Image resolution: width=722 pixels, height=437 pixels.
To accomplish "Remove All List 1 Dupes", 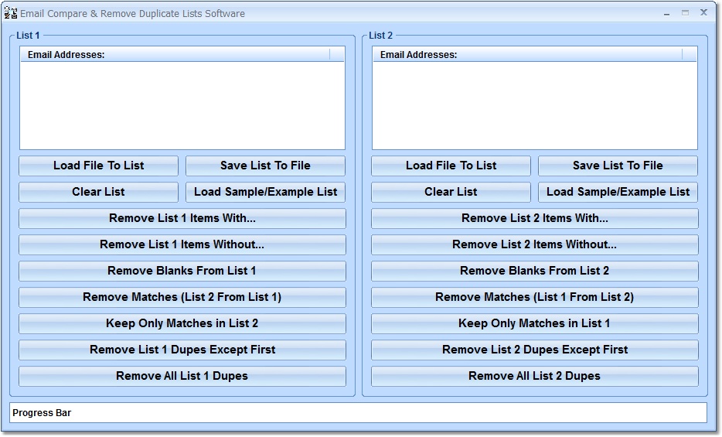I will point(182,376).
